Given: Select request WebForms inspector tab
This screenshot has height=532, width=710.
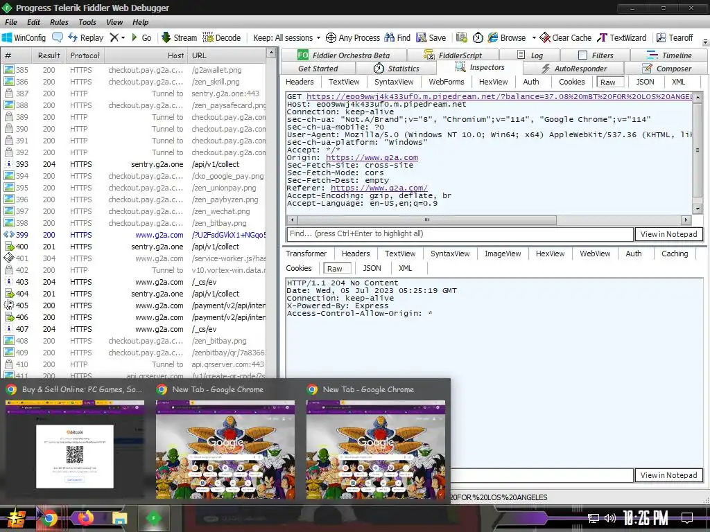Looking at the screenshot, I should 446,82.
